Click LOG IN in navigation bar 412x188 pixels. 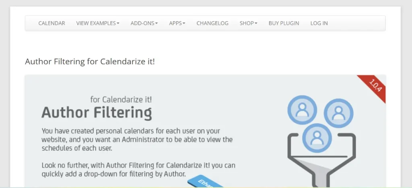(x=319, y=23)
